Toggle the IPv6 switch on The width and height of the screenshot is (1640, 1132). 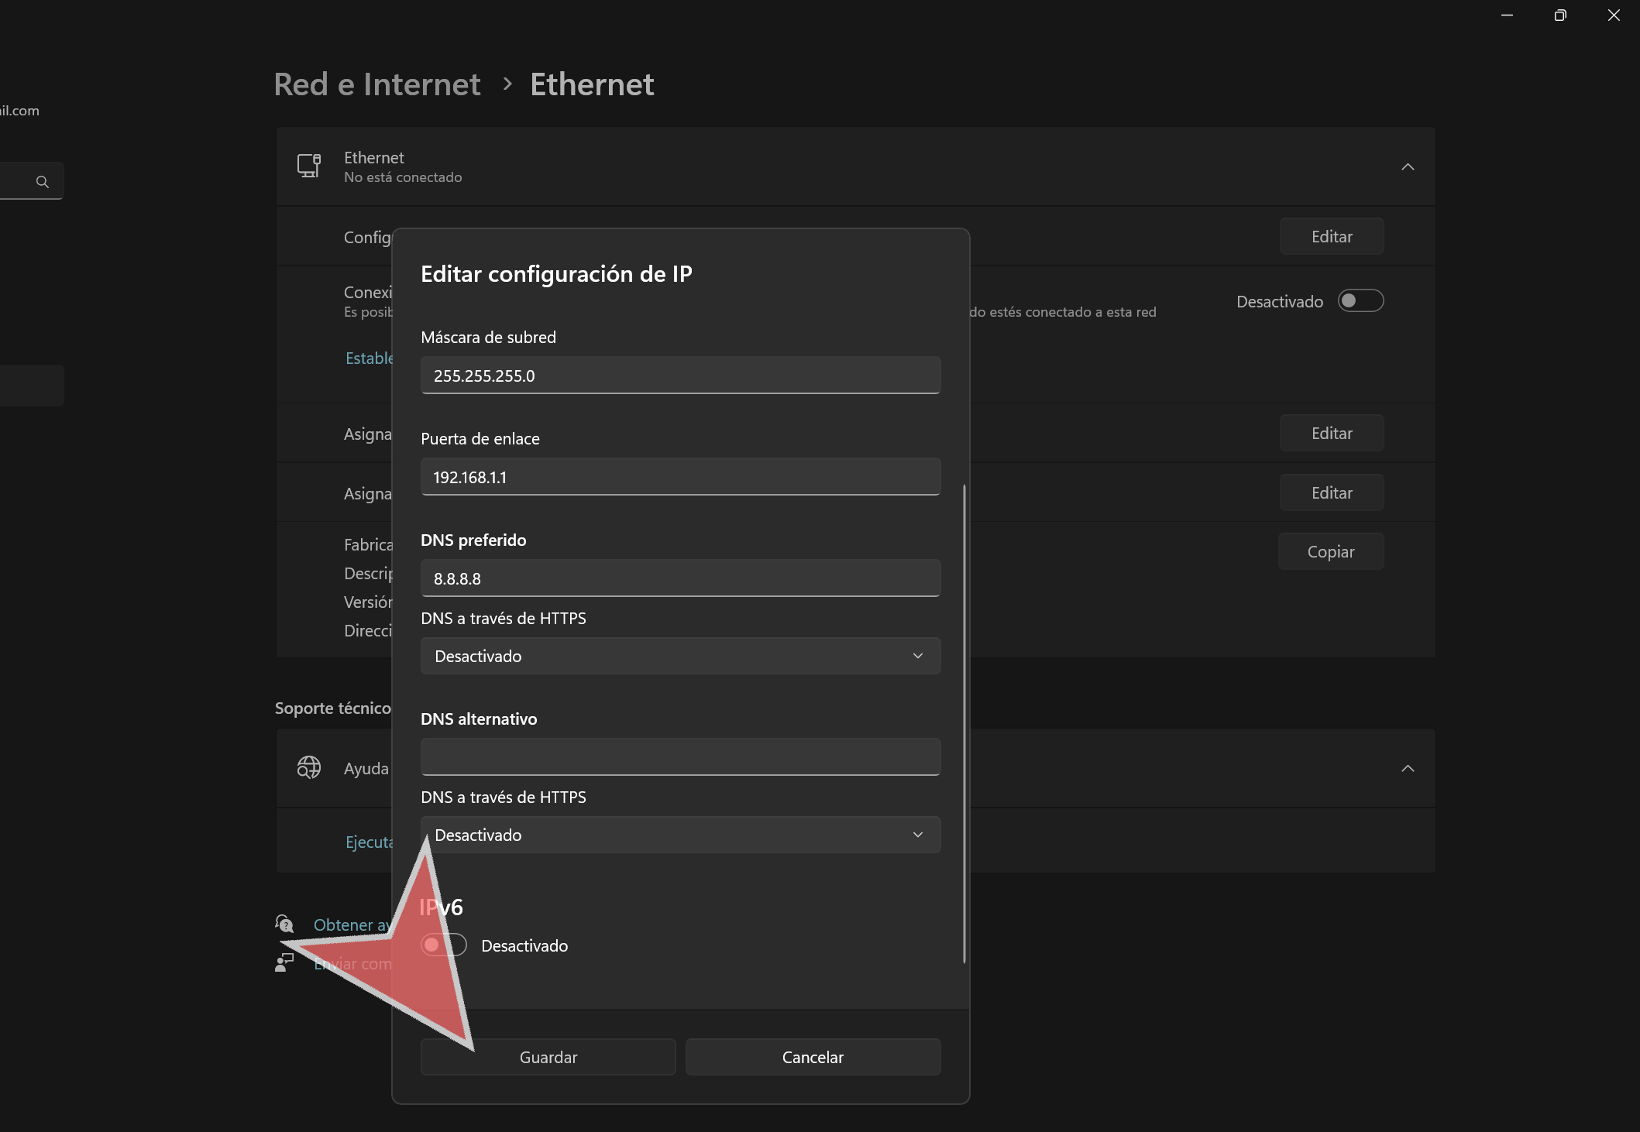(444, 945)
